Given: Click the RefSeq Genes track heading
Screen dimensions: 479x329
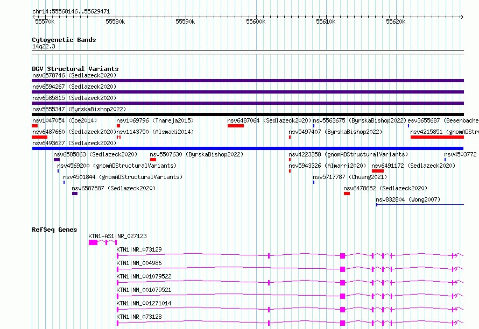Looking at the screenshot, I should (x=54, y=230).
